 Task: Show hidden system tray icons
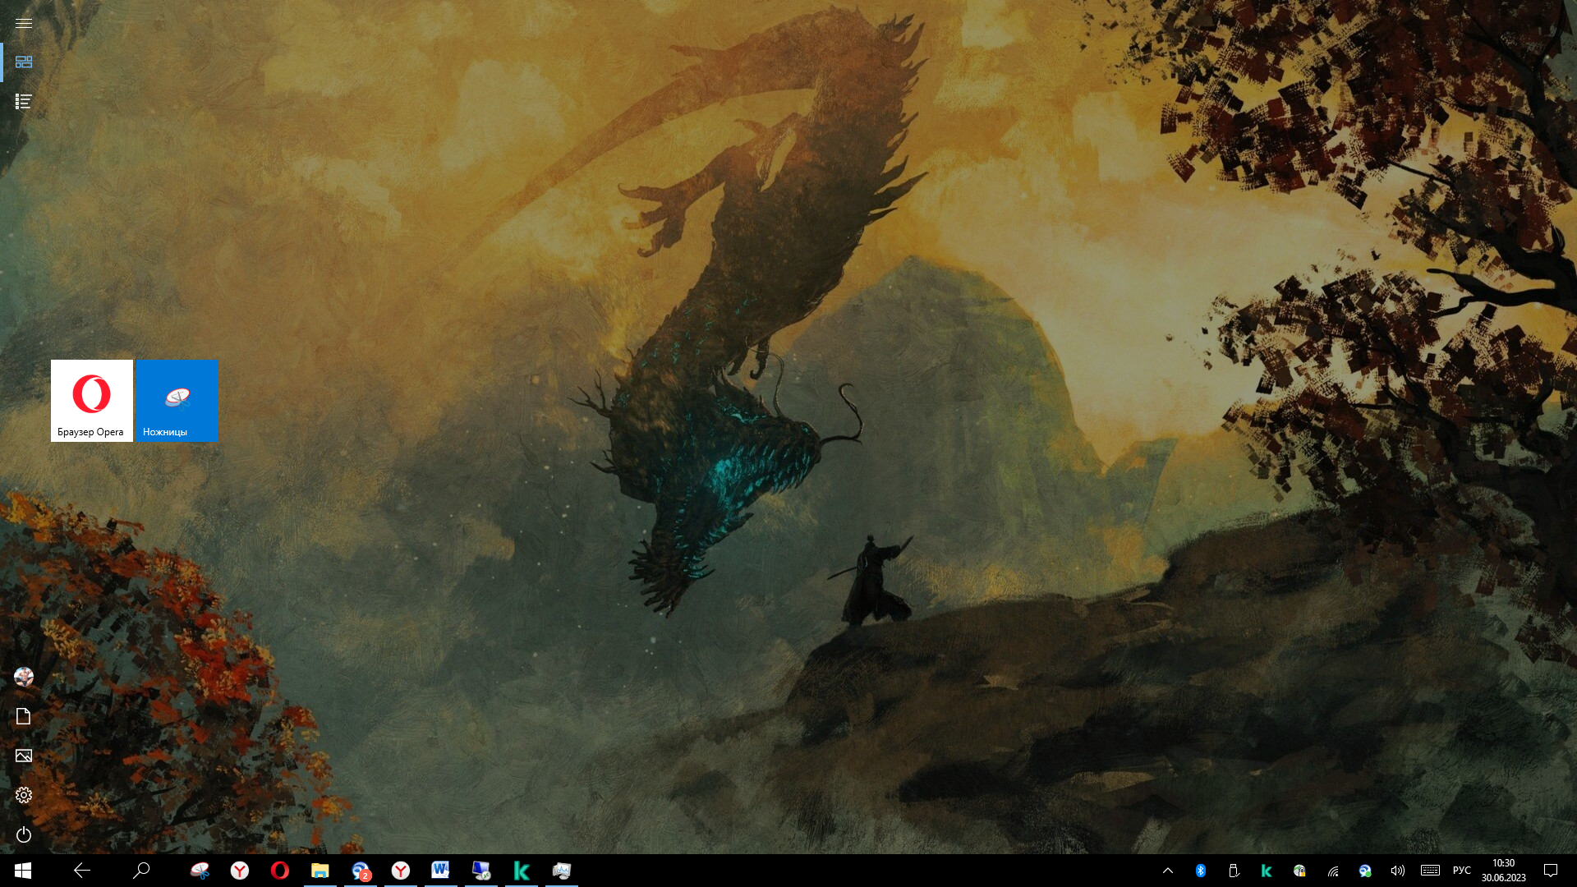click(x=1168, y=871)
